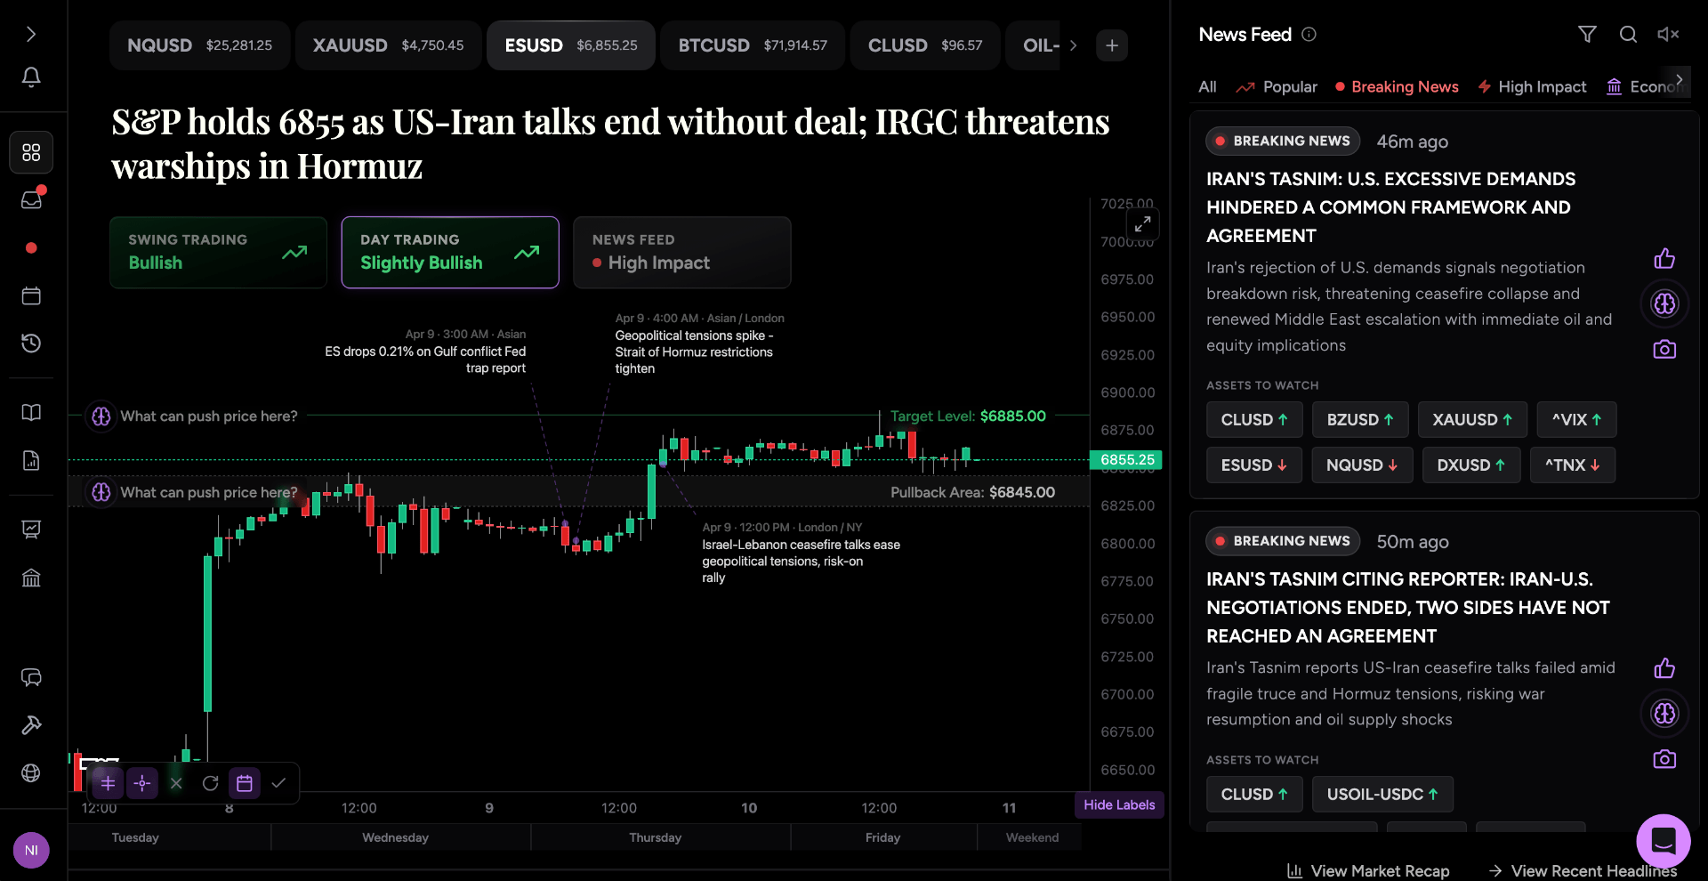The width and height of the screenshot is (1708, 881).
Task: Expand news categories with the right chevron
Action: pos(1680,80)
